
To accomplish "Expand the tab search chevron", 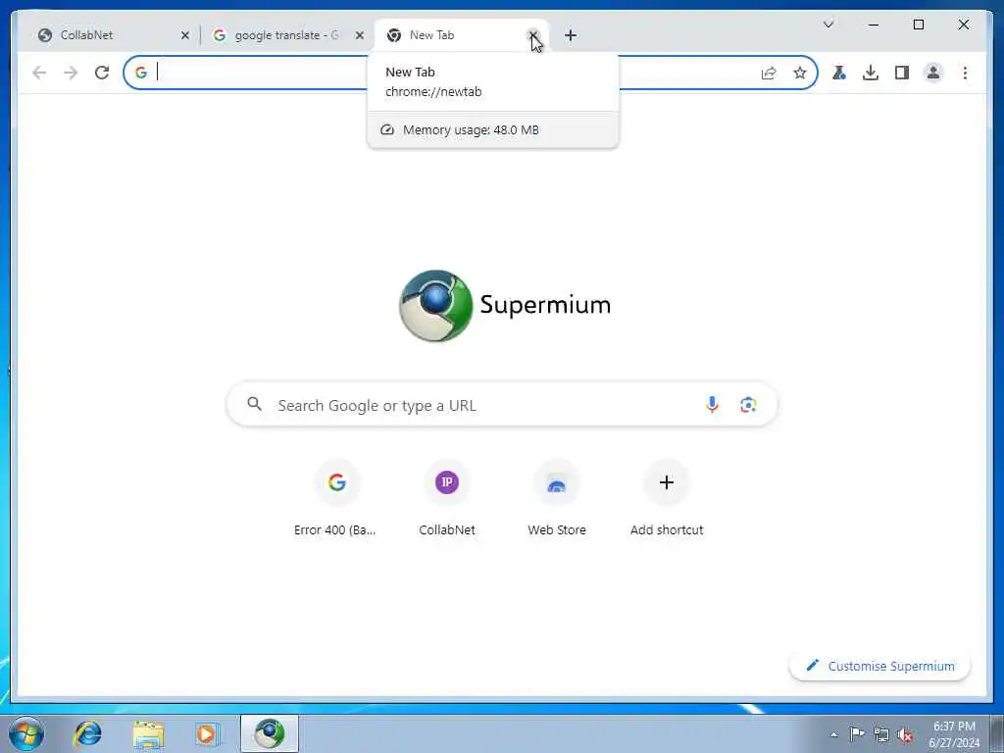I will pyautogui.click(x=828, y=25).
